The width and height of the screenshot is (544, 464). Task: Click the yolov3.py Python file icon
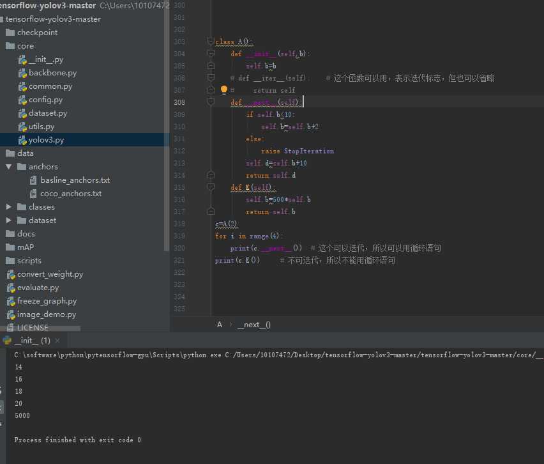[x=22, y=140]
